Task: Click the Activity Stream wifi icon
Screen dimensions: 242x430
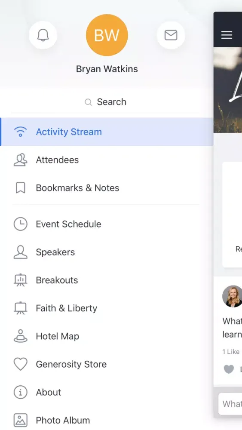Action: coord(21,132)
